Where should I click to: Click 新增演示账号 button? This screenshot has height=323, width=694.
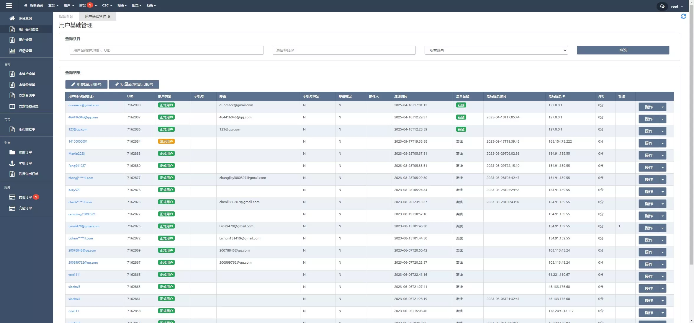pyautogui.click(x=86, y=84)
